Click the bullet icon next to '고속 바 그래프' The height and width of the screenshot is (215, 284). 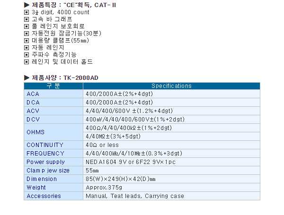[27, 19]
